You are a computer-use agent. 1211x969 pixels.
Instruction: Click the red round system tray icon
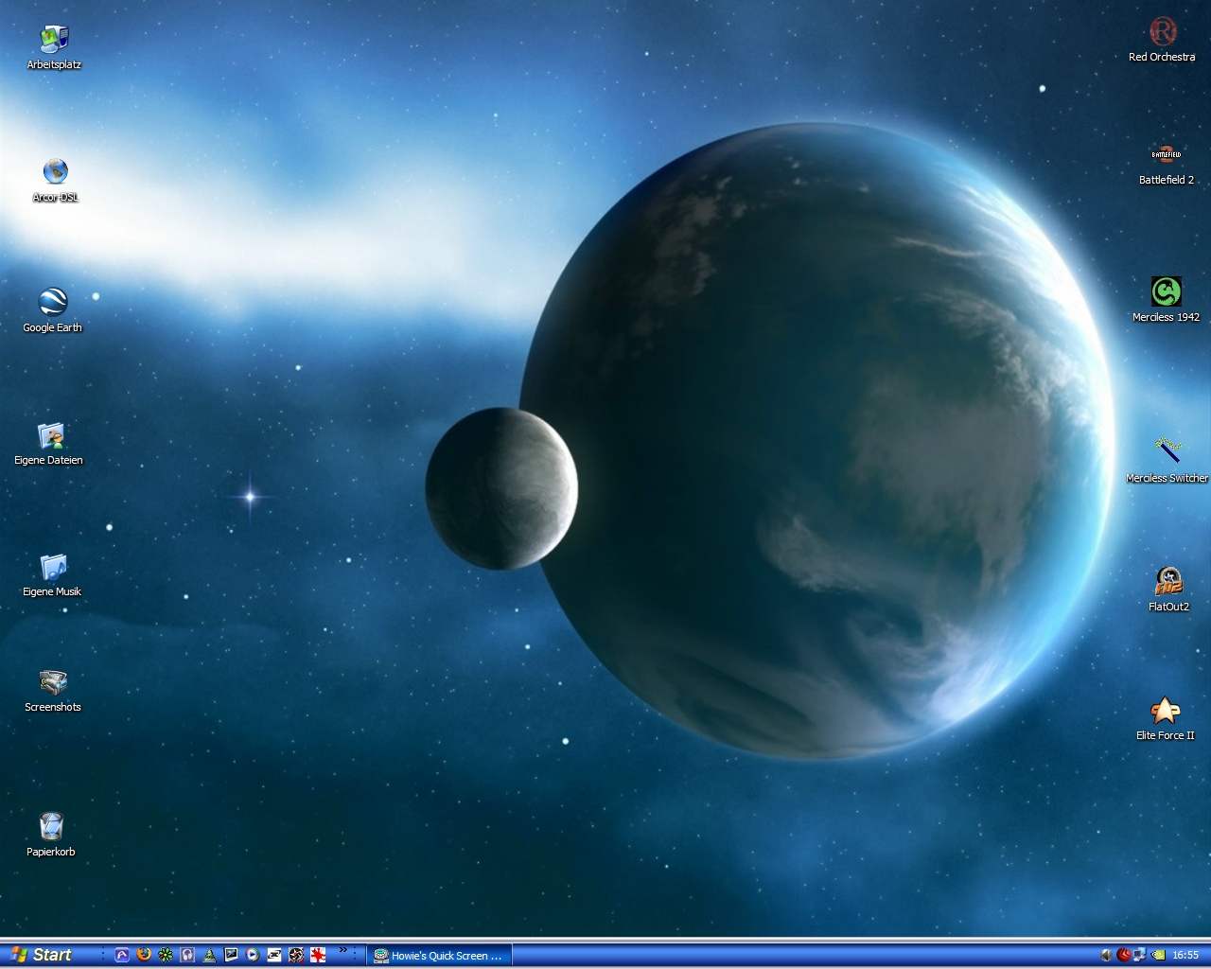click(x=1123, y=956)
